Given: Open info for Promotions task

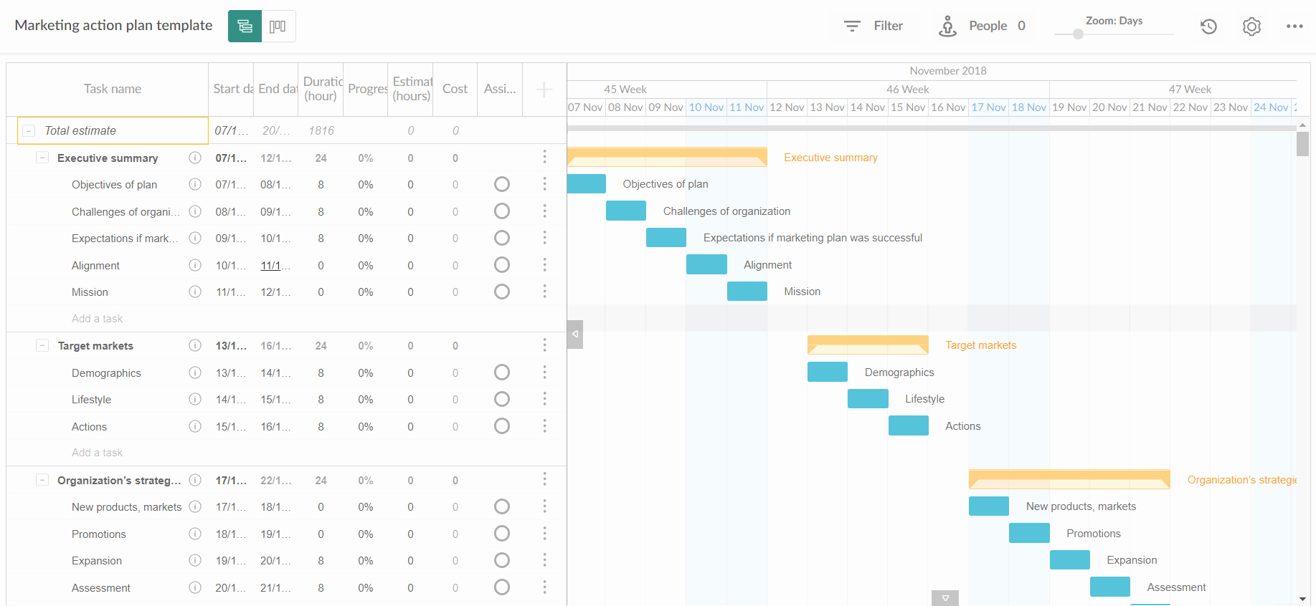Looking at the screenshot, I should tap(194, 534).
